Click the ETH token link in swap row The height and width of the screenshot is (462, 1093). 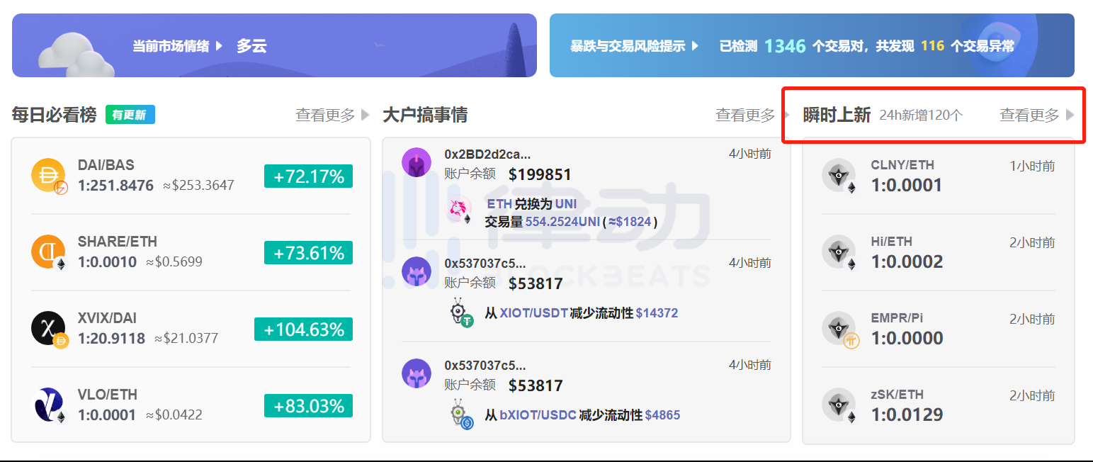(x=499, y=204)
